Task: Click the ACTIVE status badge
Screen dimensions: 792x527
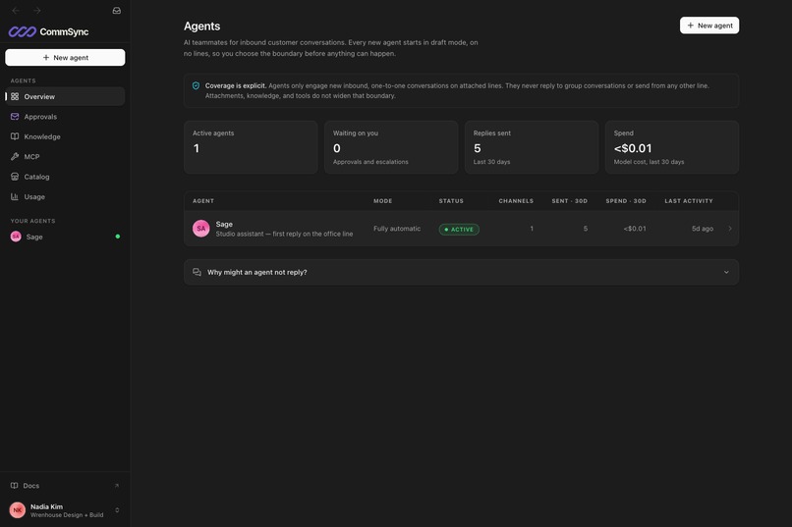Action: pos(459,230)
